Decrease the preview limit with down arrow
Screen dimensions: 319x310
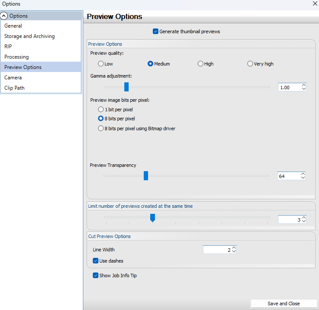click(304, 221)
